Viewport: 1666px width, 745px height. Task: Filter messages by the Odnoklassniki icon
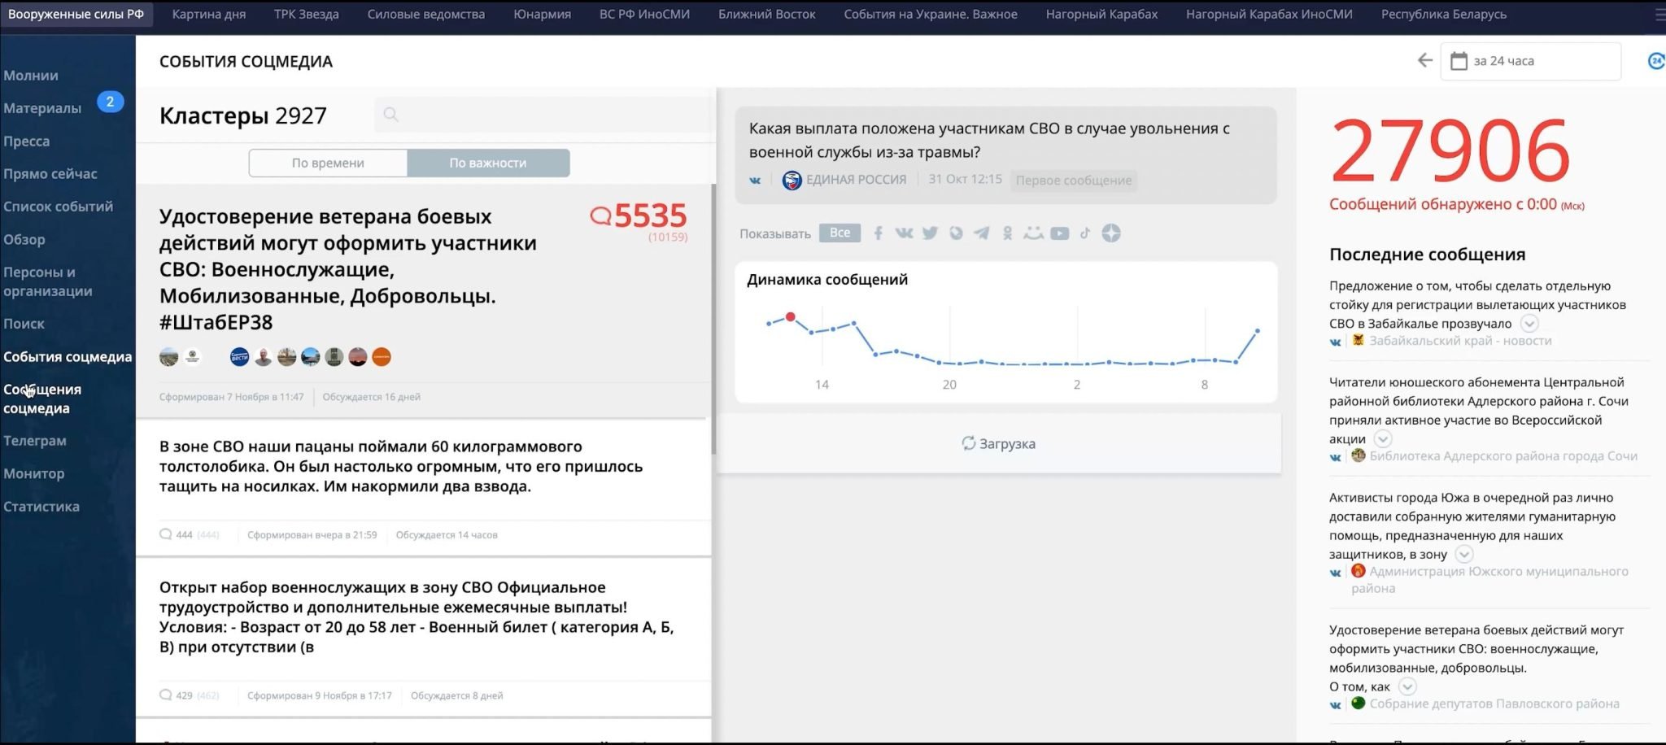[x=1007, y=233]
